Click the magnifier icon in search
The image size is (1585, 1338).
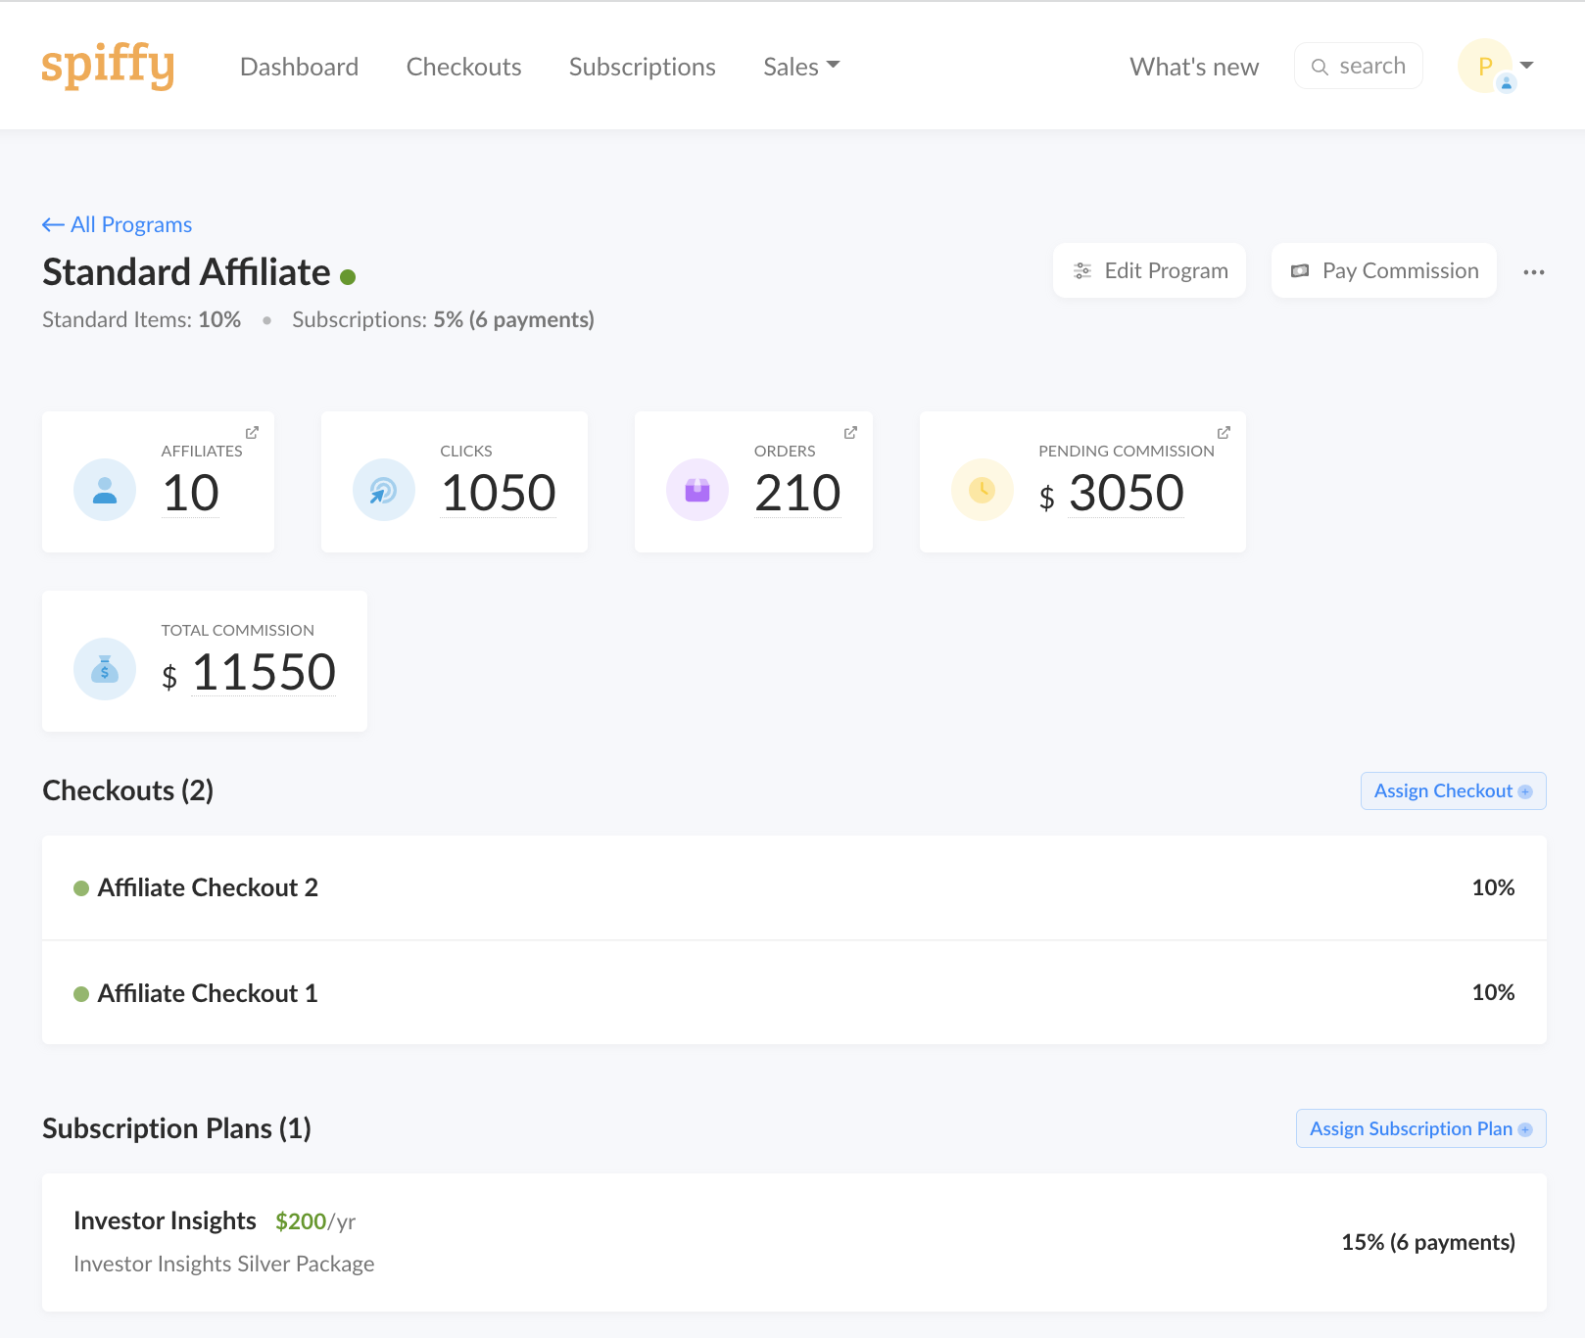[1320, 67]
